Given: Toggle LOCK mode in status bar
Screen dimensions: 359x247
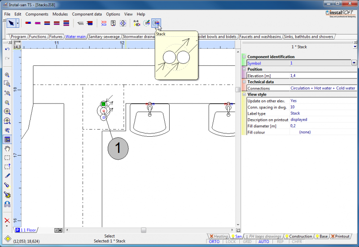Looking at the screenshot, I should [231, 242].
